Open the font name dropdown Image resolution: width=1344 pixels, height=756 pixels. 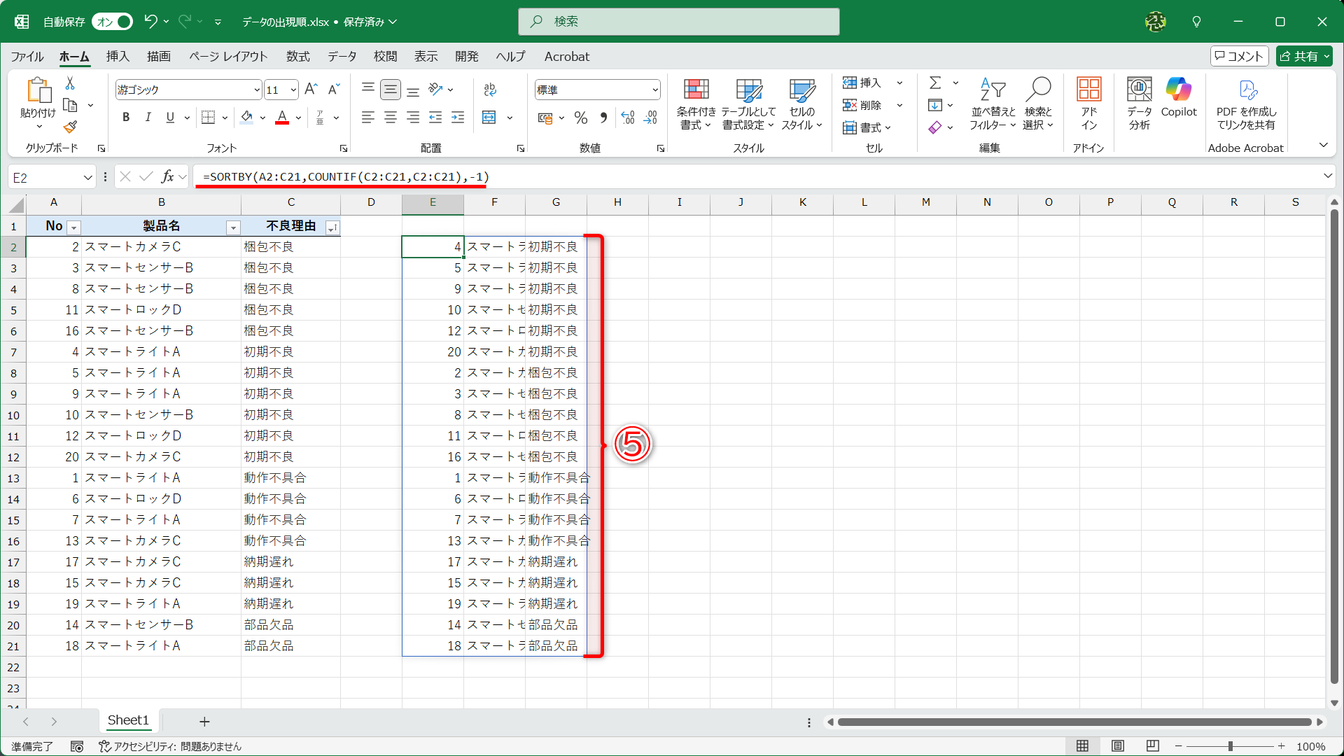256,90
